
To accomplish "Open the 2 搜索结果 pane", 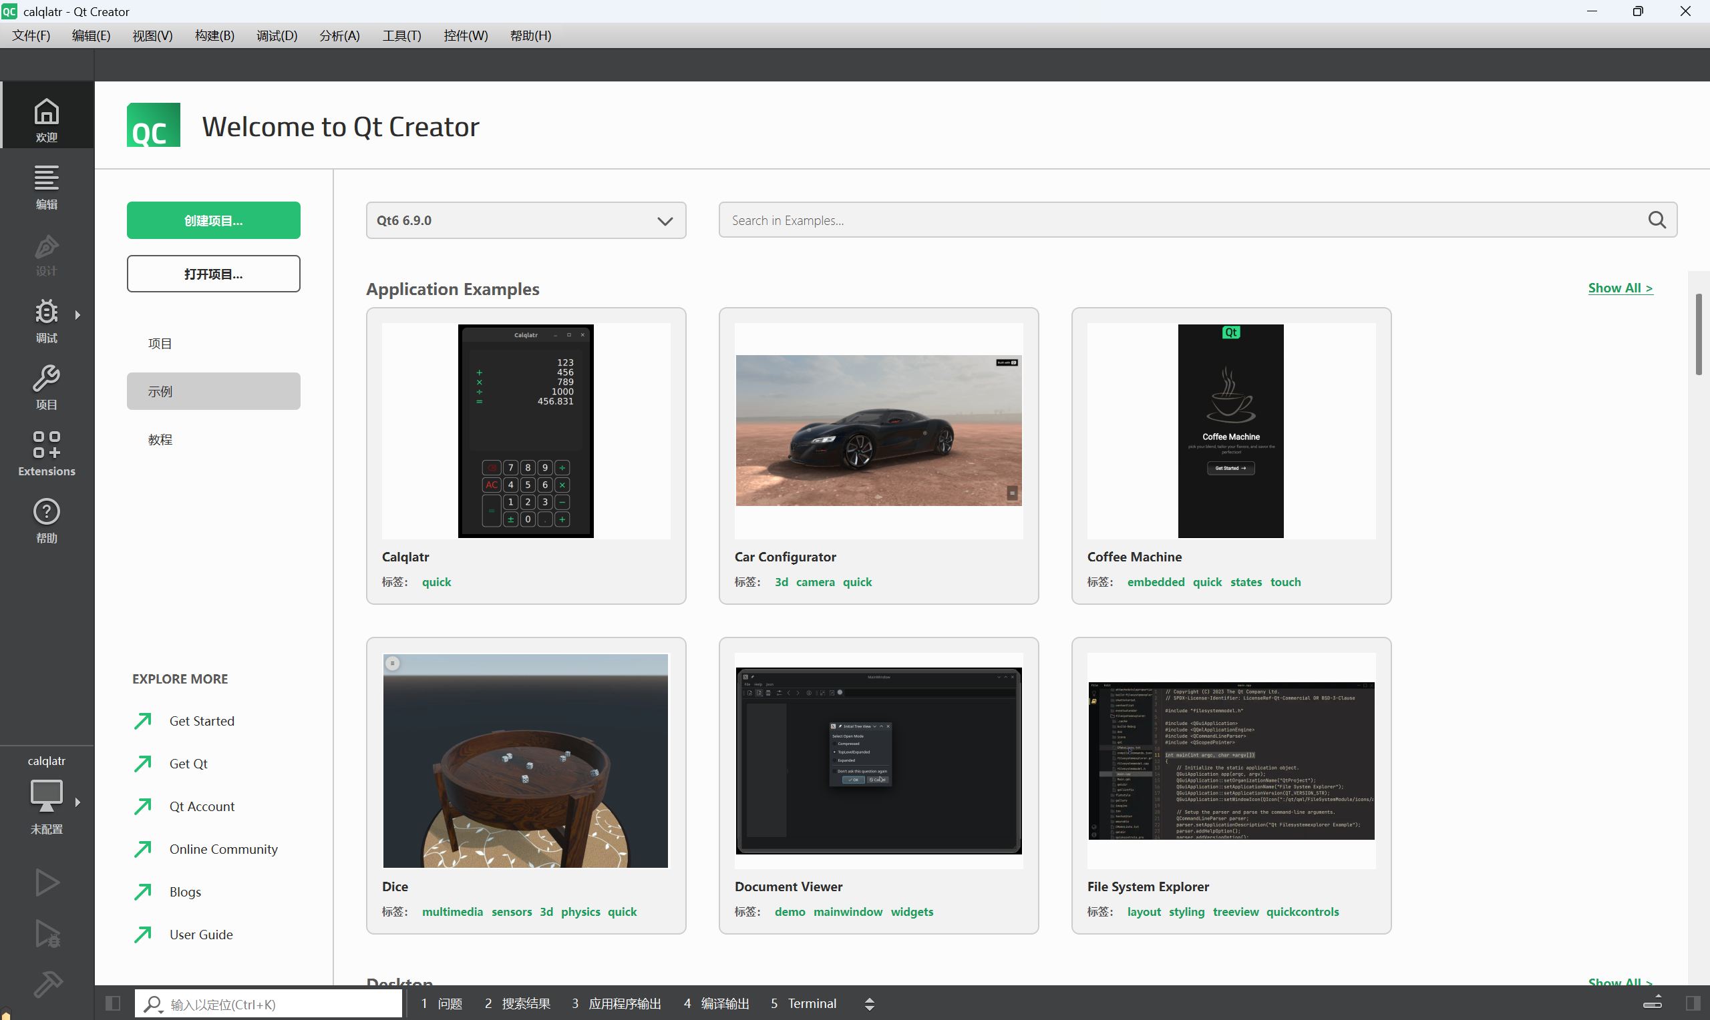I will [517, 1003].
